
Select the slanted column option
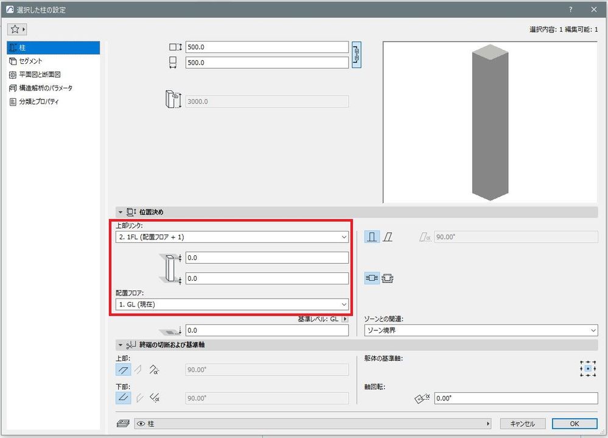(388, 236)
